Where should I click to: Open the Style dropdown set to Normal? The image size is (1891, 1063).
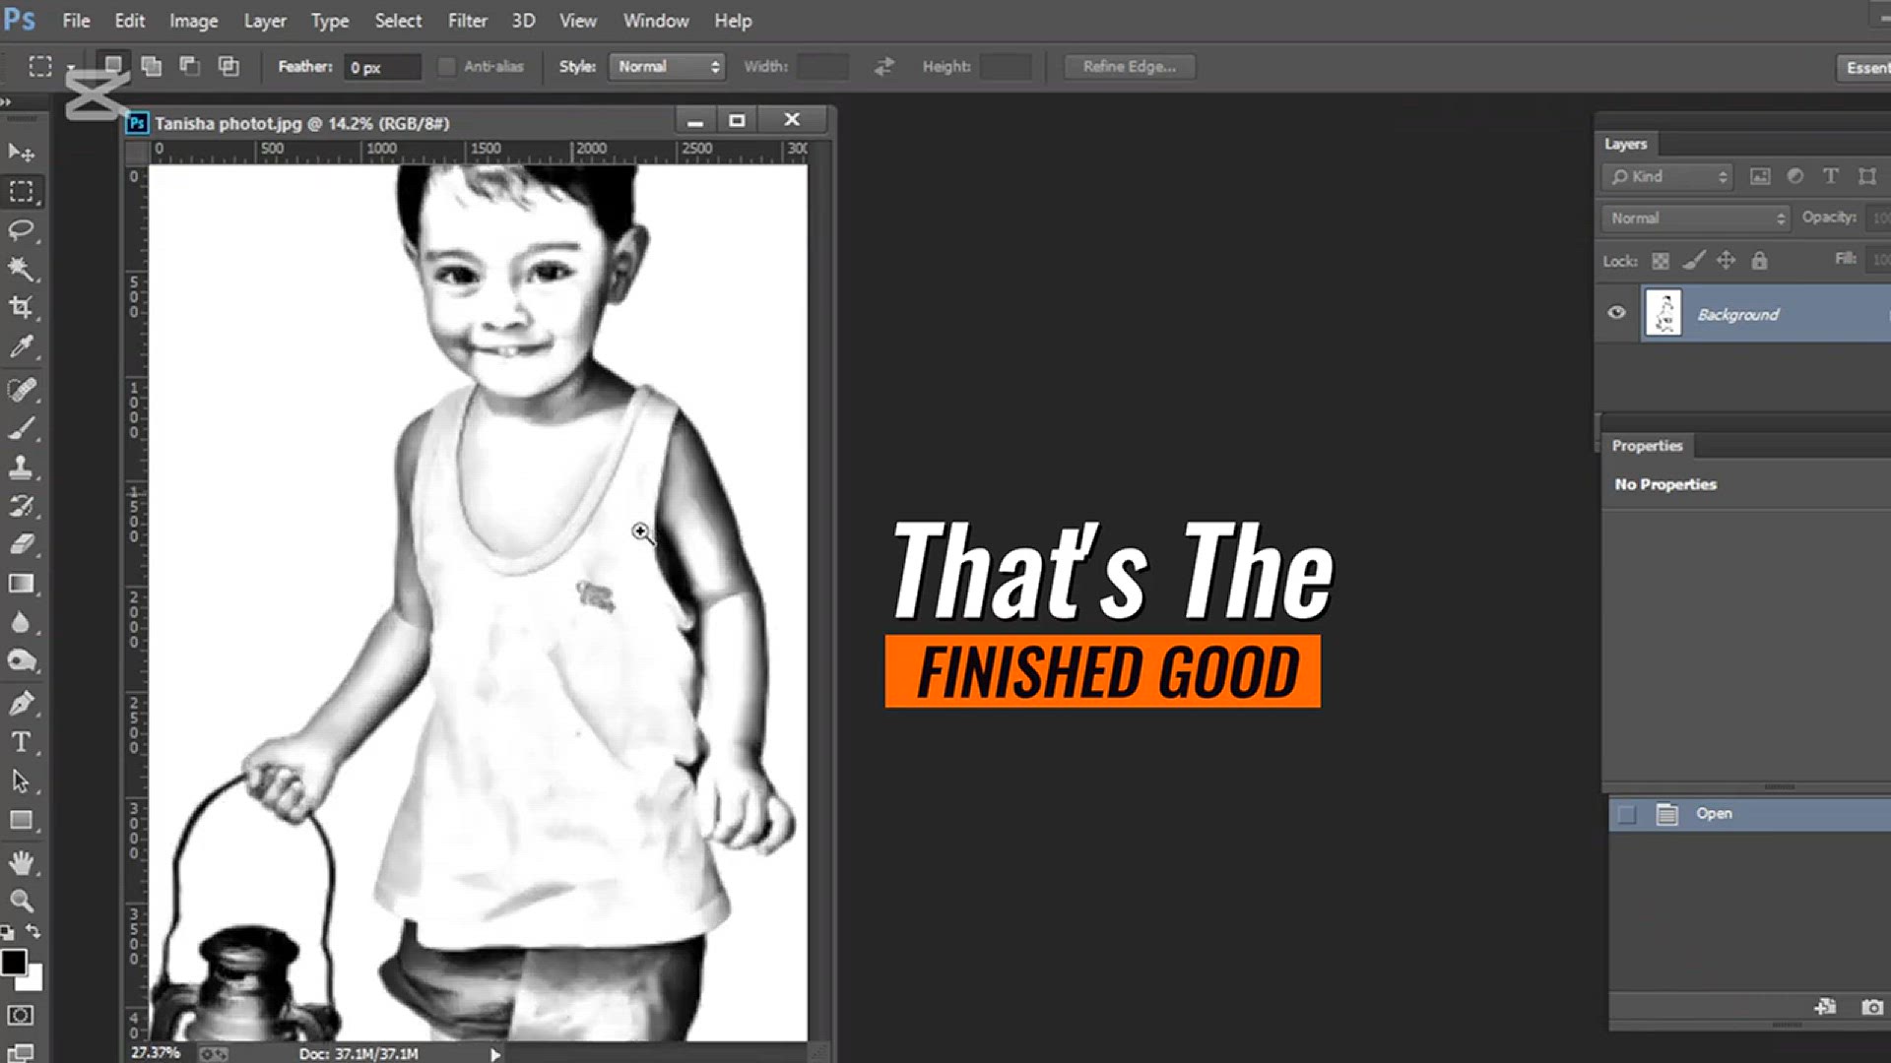(x=668, y=66)
